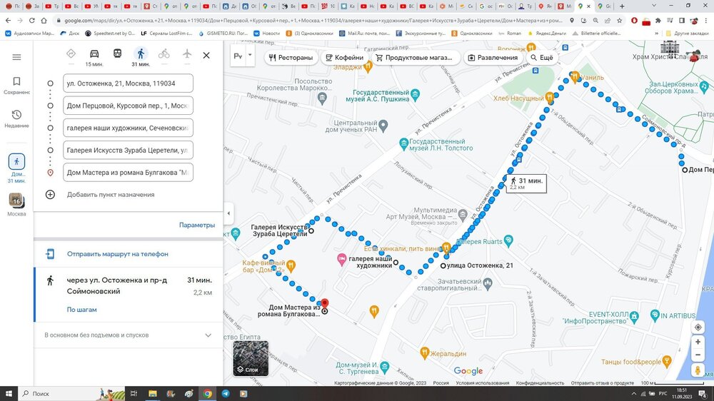Edit starting point ул. Остоженка, 21 field
Image resolution: width=714 pixels, height=401 pixels.
tap(128, 83)
